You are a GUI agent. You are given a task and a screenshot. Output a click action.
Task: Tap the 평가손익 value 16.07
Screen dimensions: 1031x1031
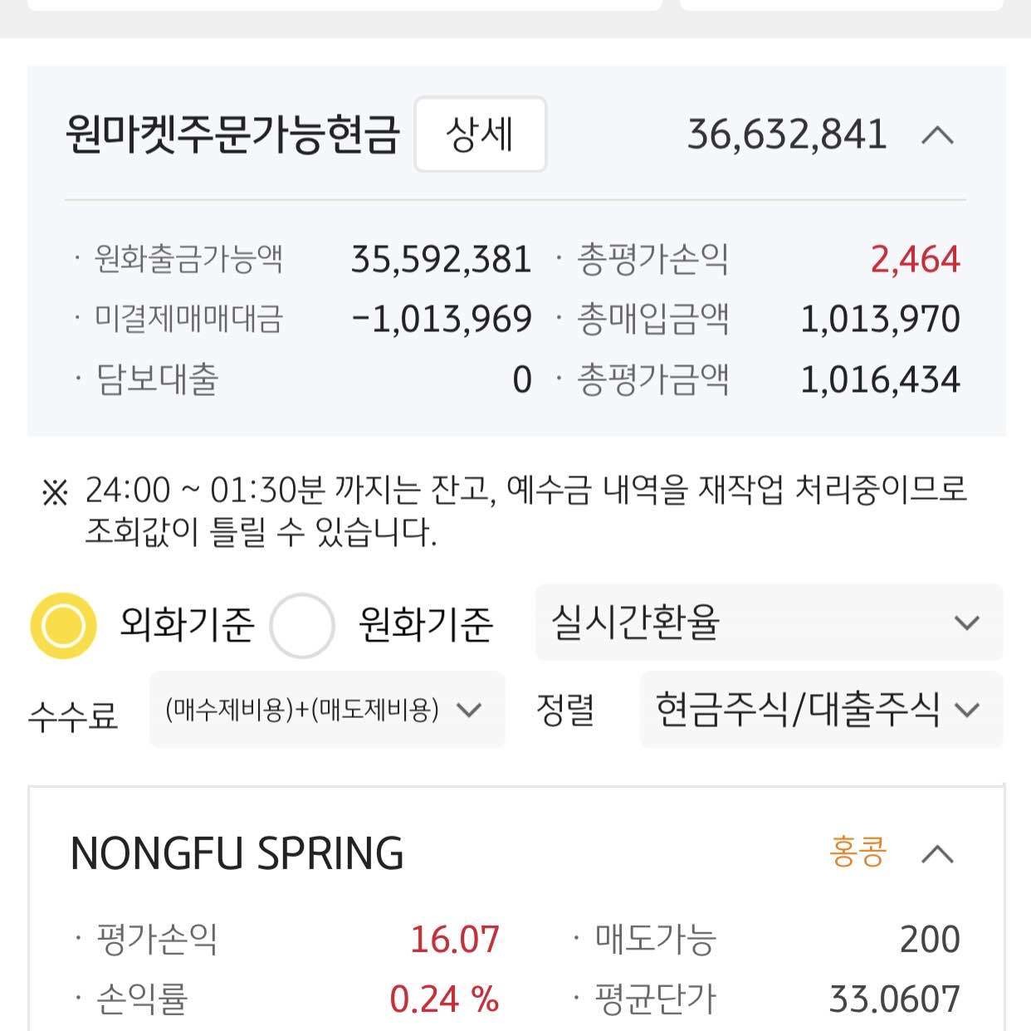point(455,940)
